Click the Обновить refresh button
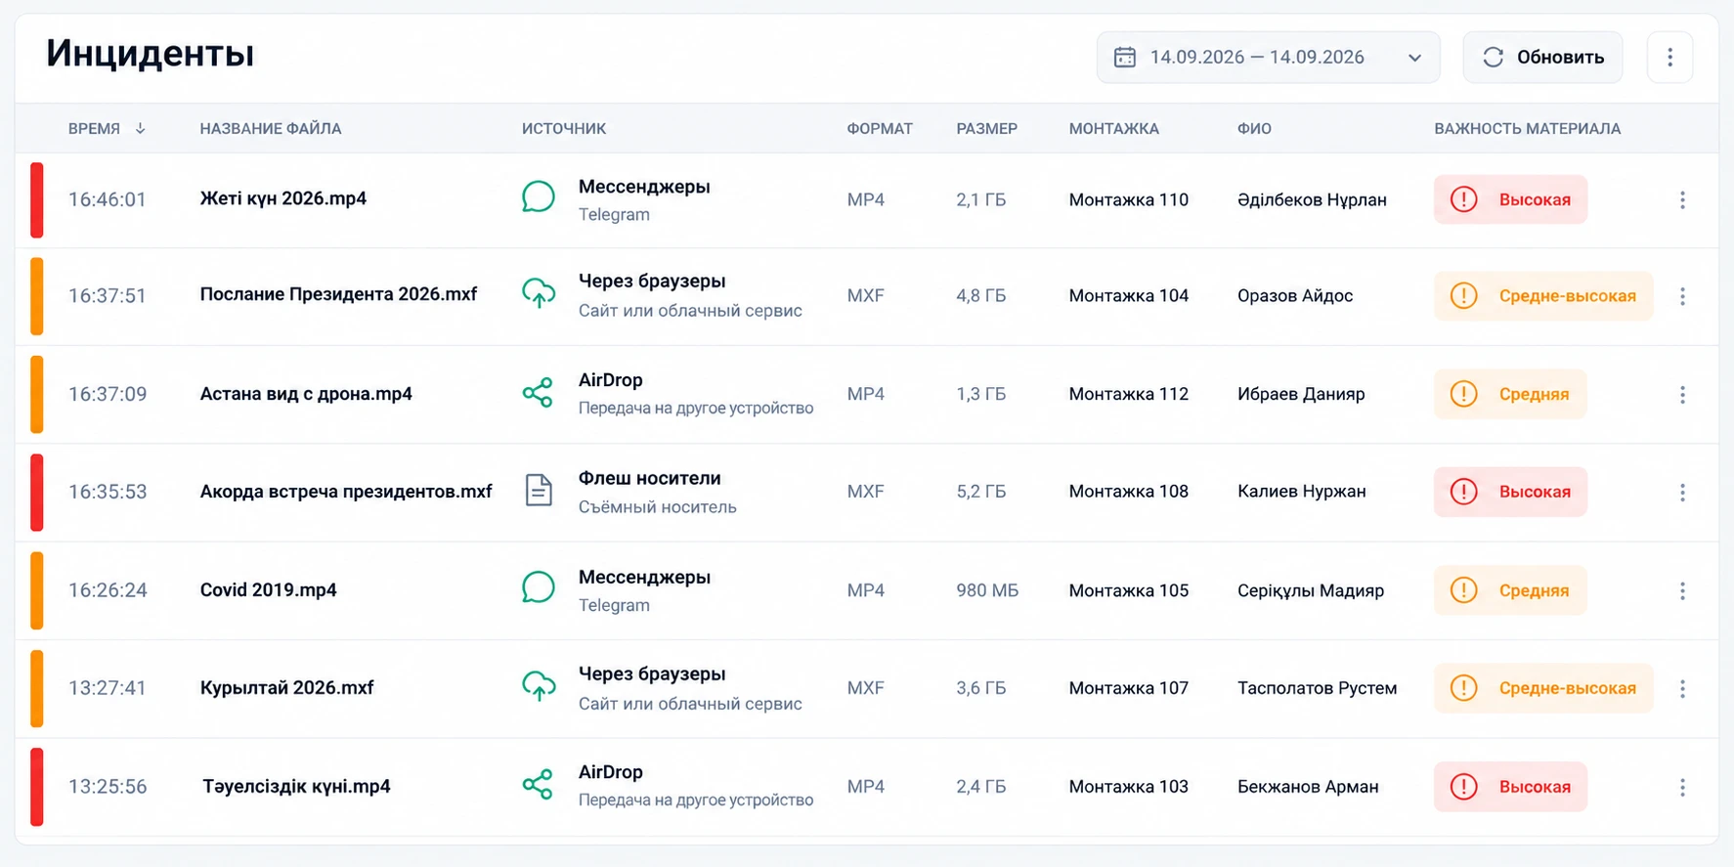 [1542, 57]
